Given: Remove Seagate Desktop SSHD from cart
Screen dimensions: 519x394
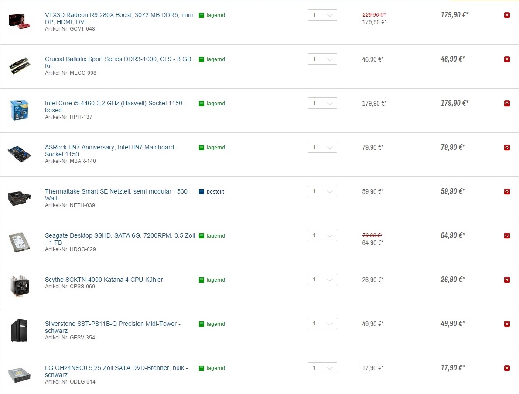Looking at the screenshot, I should (507, 235).
